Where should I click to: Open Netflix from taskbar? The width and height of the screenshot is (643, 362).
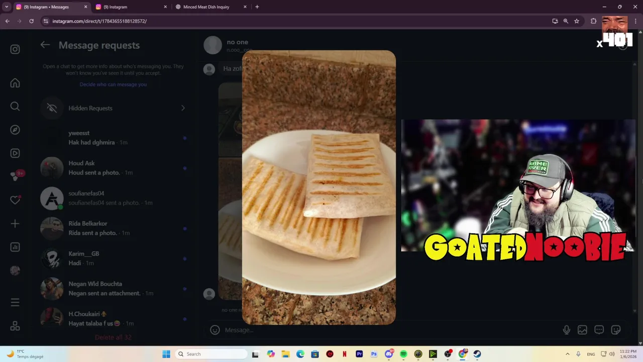[345, 354]
